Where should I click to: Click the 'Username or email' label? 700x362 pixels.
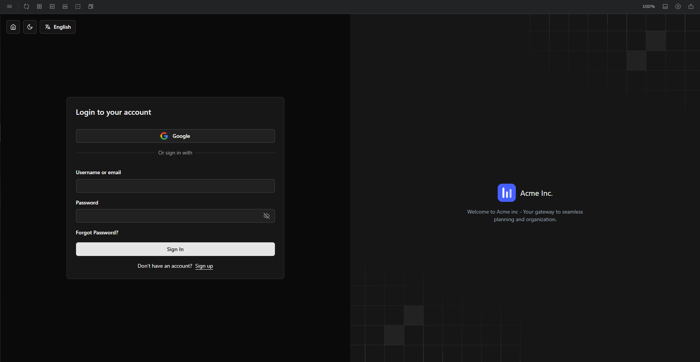click(x=98, y=172)
